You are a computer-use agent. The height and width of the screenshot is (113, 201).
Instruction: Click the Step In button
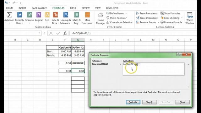(x=149, y=102)
